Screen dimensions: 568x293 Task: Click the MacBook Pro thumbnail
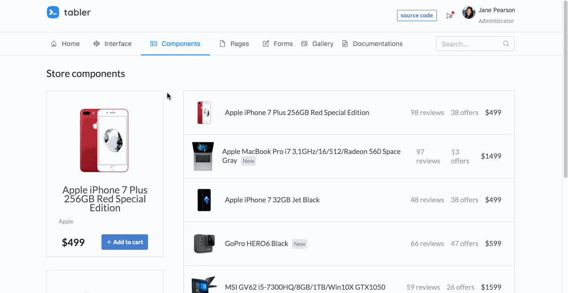pyautogui.click(x=203, y=156)
